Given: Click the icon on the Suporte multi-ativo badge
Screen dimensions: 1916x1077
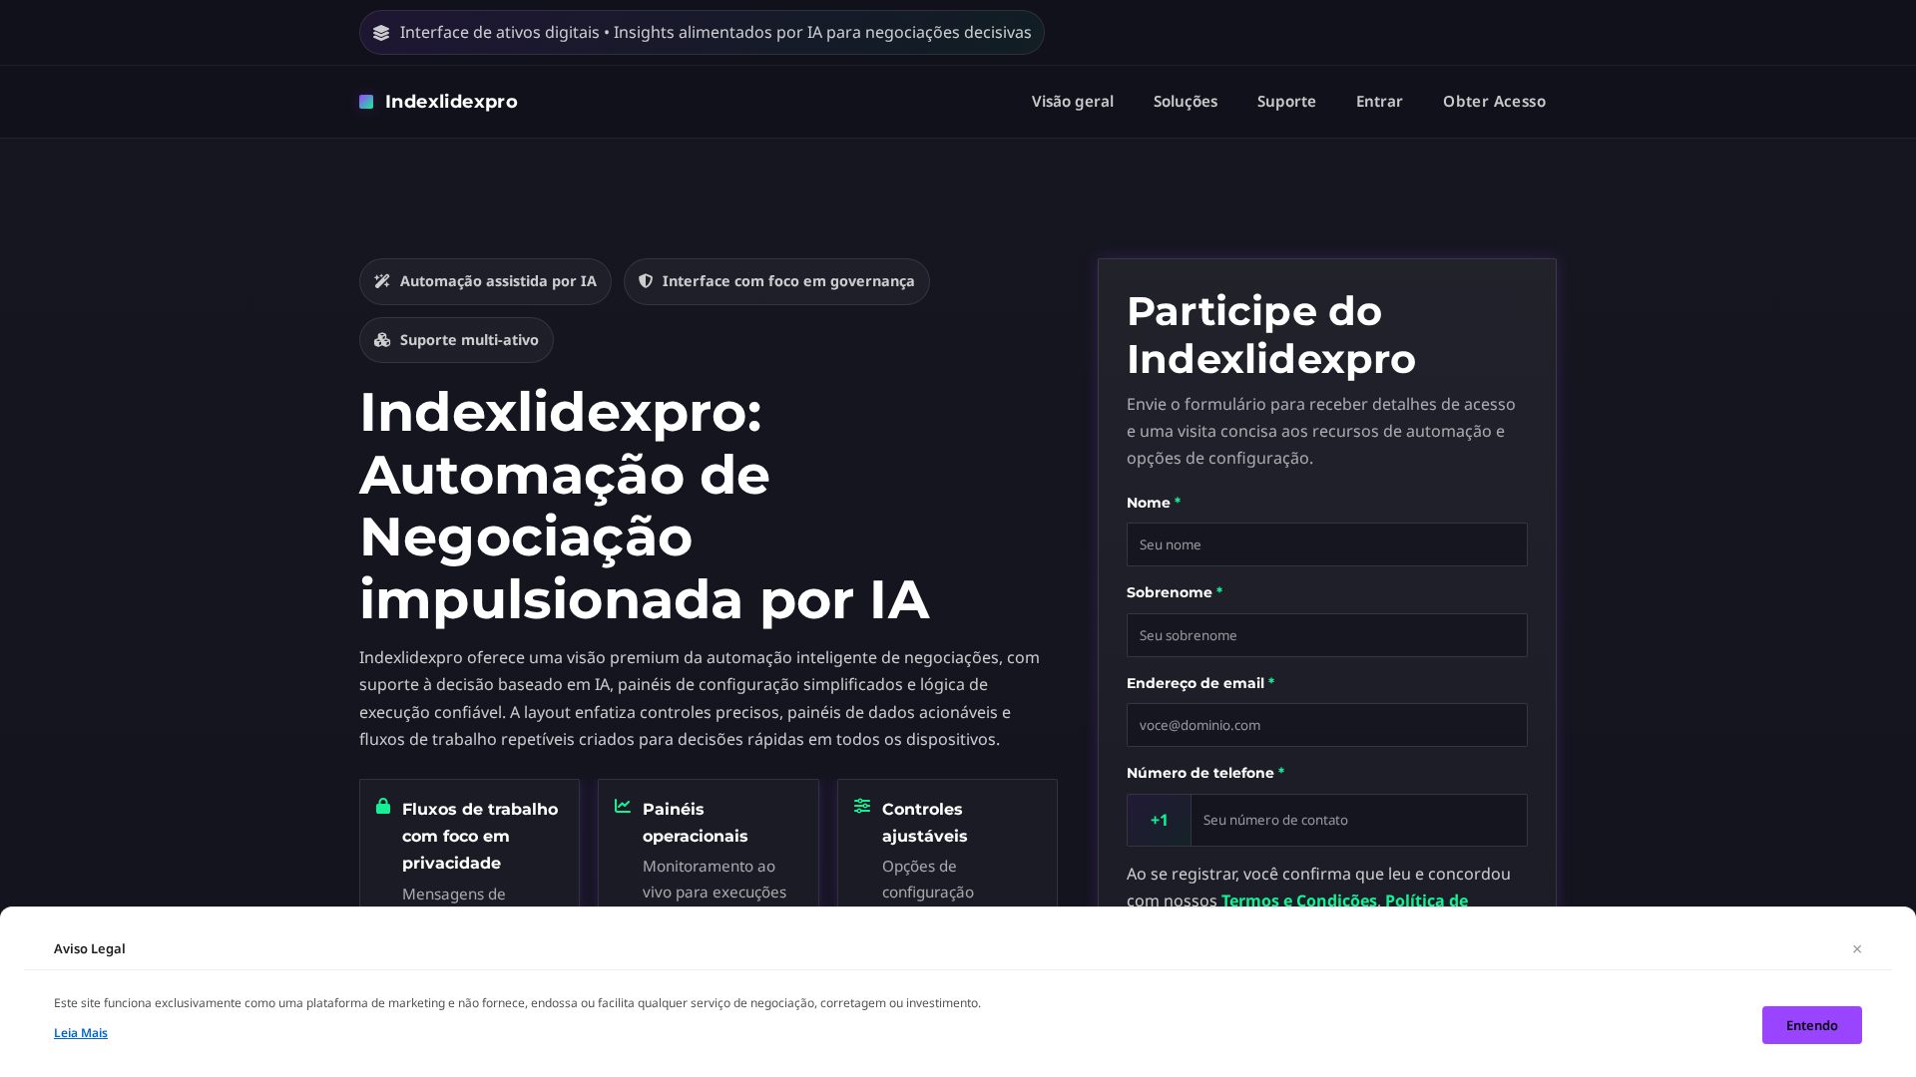Looking at the screenshot, I should pyautogui.click(x=381, y=340).
